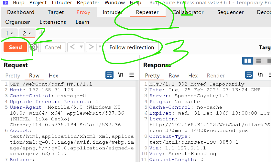272x163 pixels.
Task: Open the Intruder menu in menu bar
Action: tap(62, 3)
